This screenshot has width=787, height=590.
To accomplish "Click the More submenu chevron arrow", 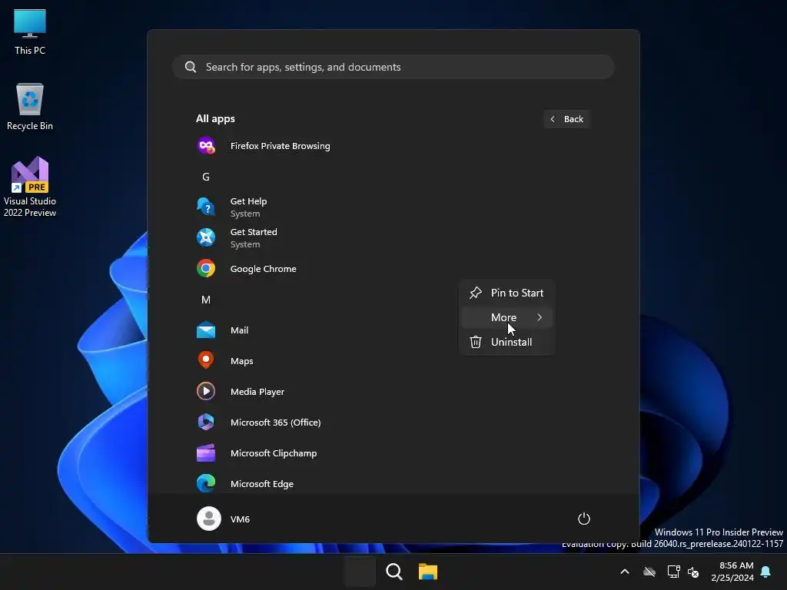I will [540, 317].
